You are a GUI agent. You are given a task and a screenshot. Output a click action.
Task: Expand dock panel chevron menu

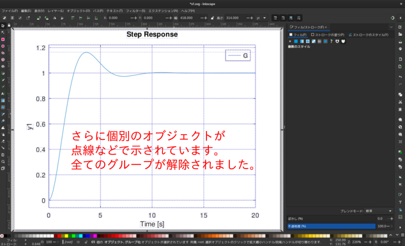[391, 27]
